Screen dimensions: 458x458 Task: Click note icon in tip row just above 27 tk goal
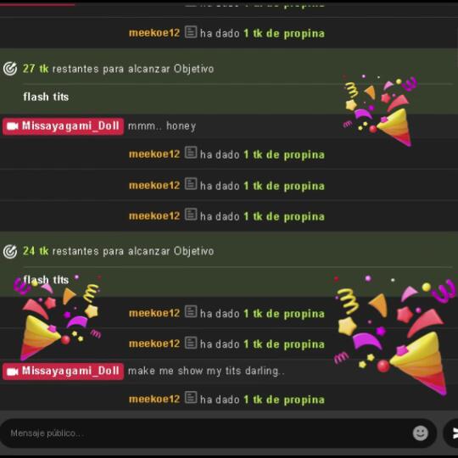191,32
